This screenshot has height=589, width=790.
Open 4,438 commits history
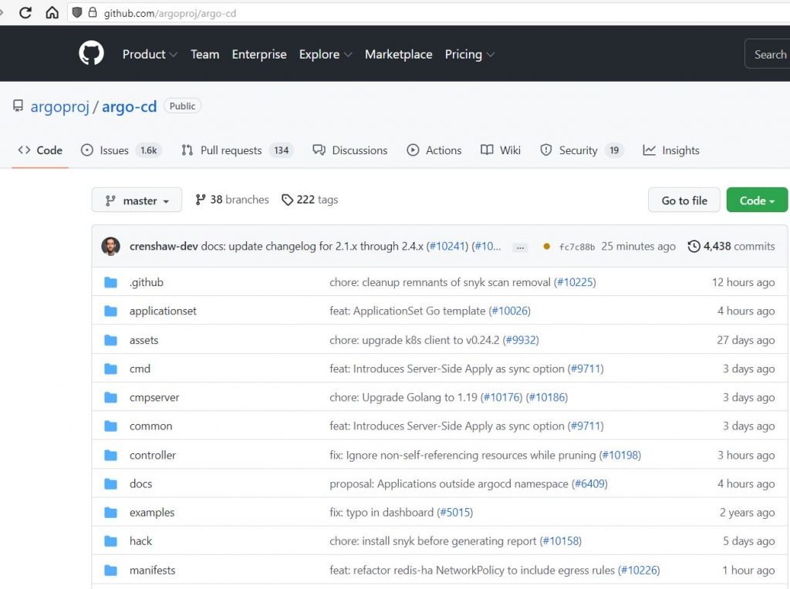731,246
